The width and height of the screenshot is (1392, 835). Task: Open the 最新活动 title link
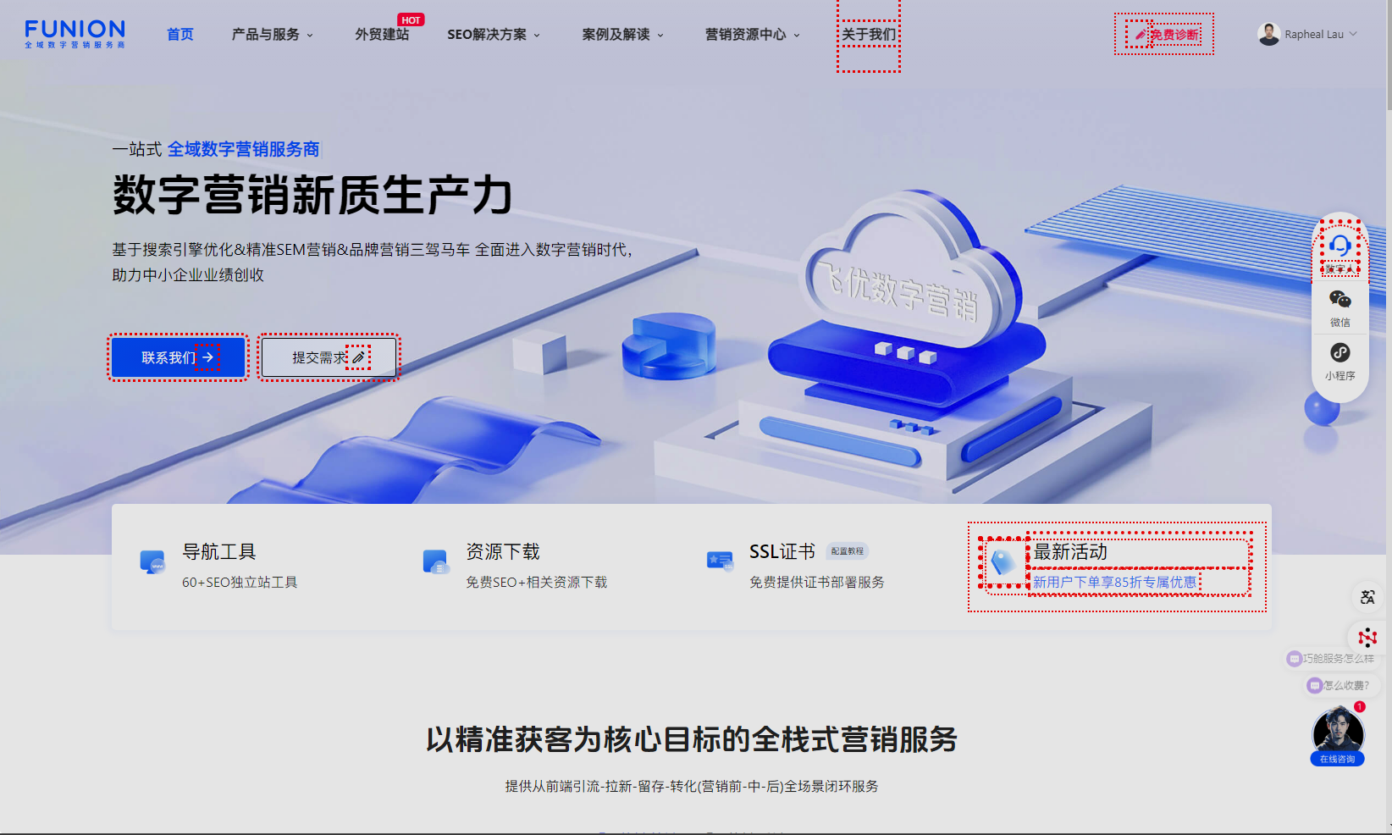[1070, 551]
